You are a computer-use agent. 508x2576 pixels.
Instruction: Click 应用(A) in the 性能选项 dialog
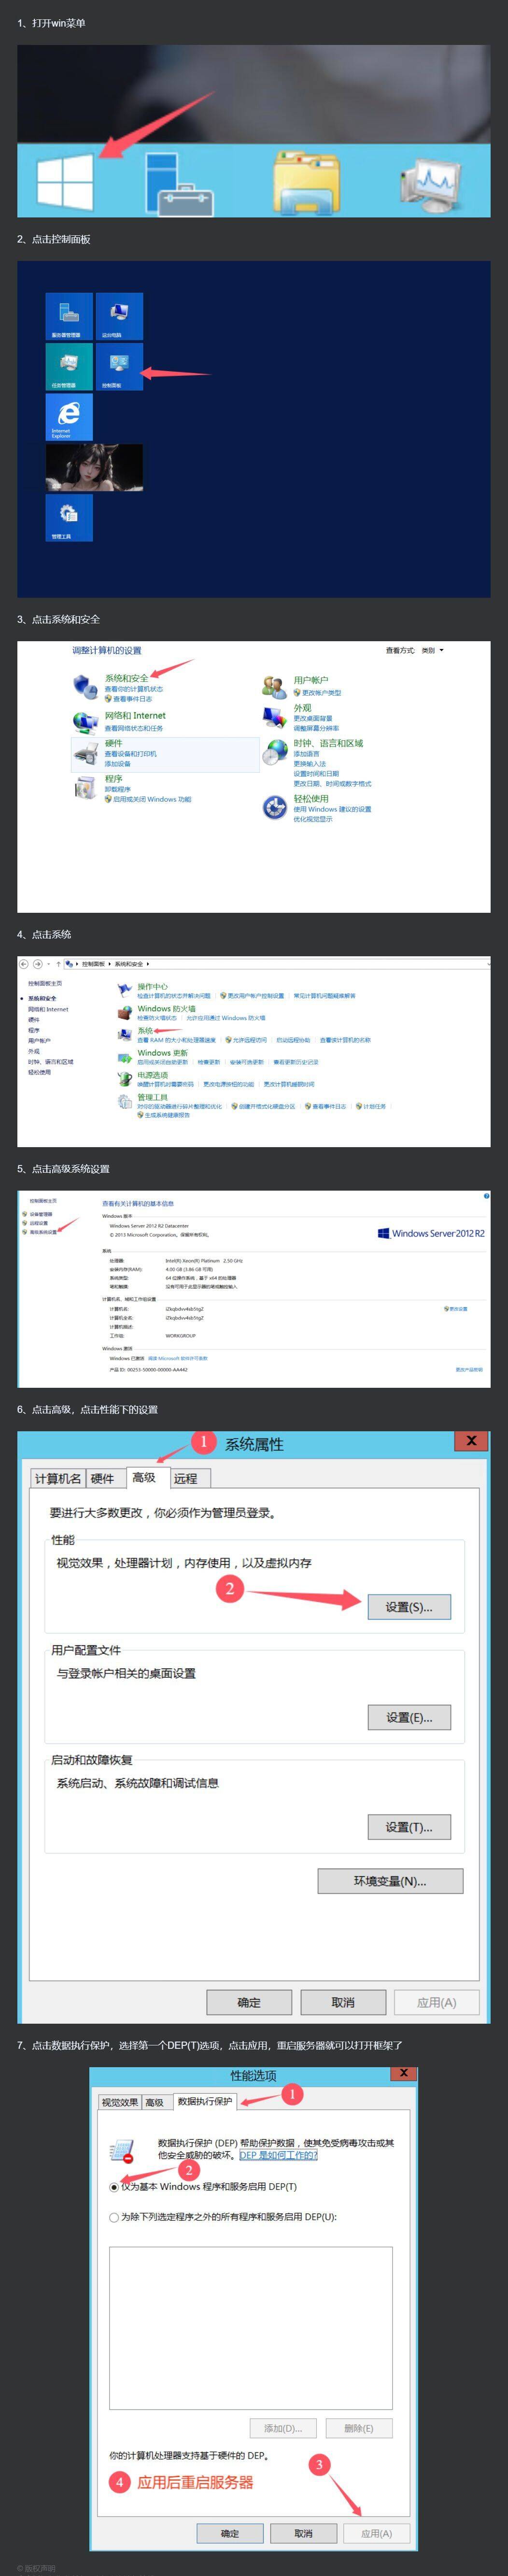pos(376,2533)
